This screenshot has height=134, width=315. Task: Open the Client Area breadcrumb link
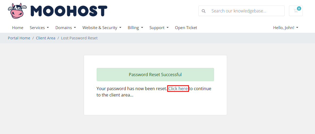pyautogui.click(x=46, y=38)
